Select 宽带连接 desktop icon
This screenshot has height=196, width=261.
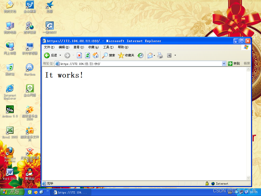pos(30,28)
